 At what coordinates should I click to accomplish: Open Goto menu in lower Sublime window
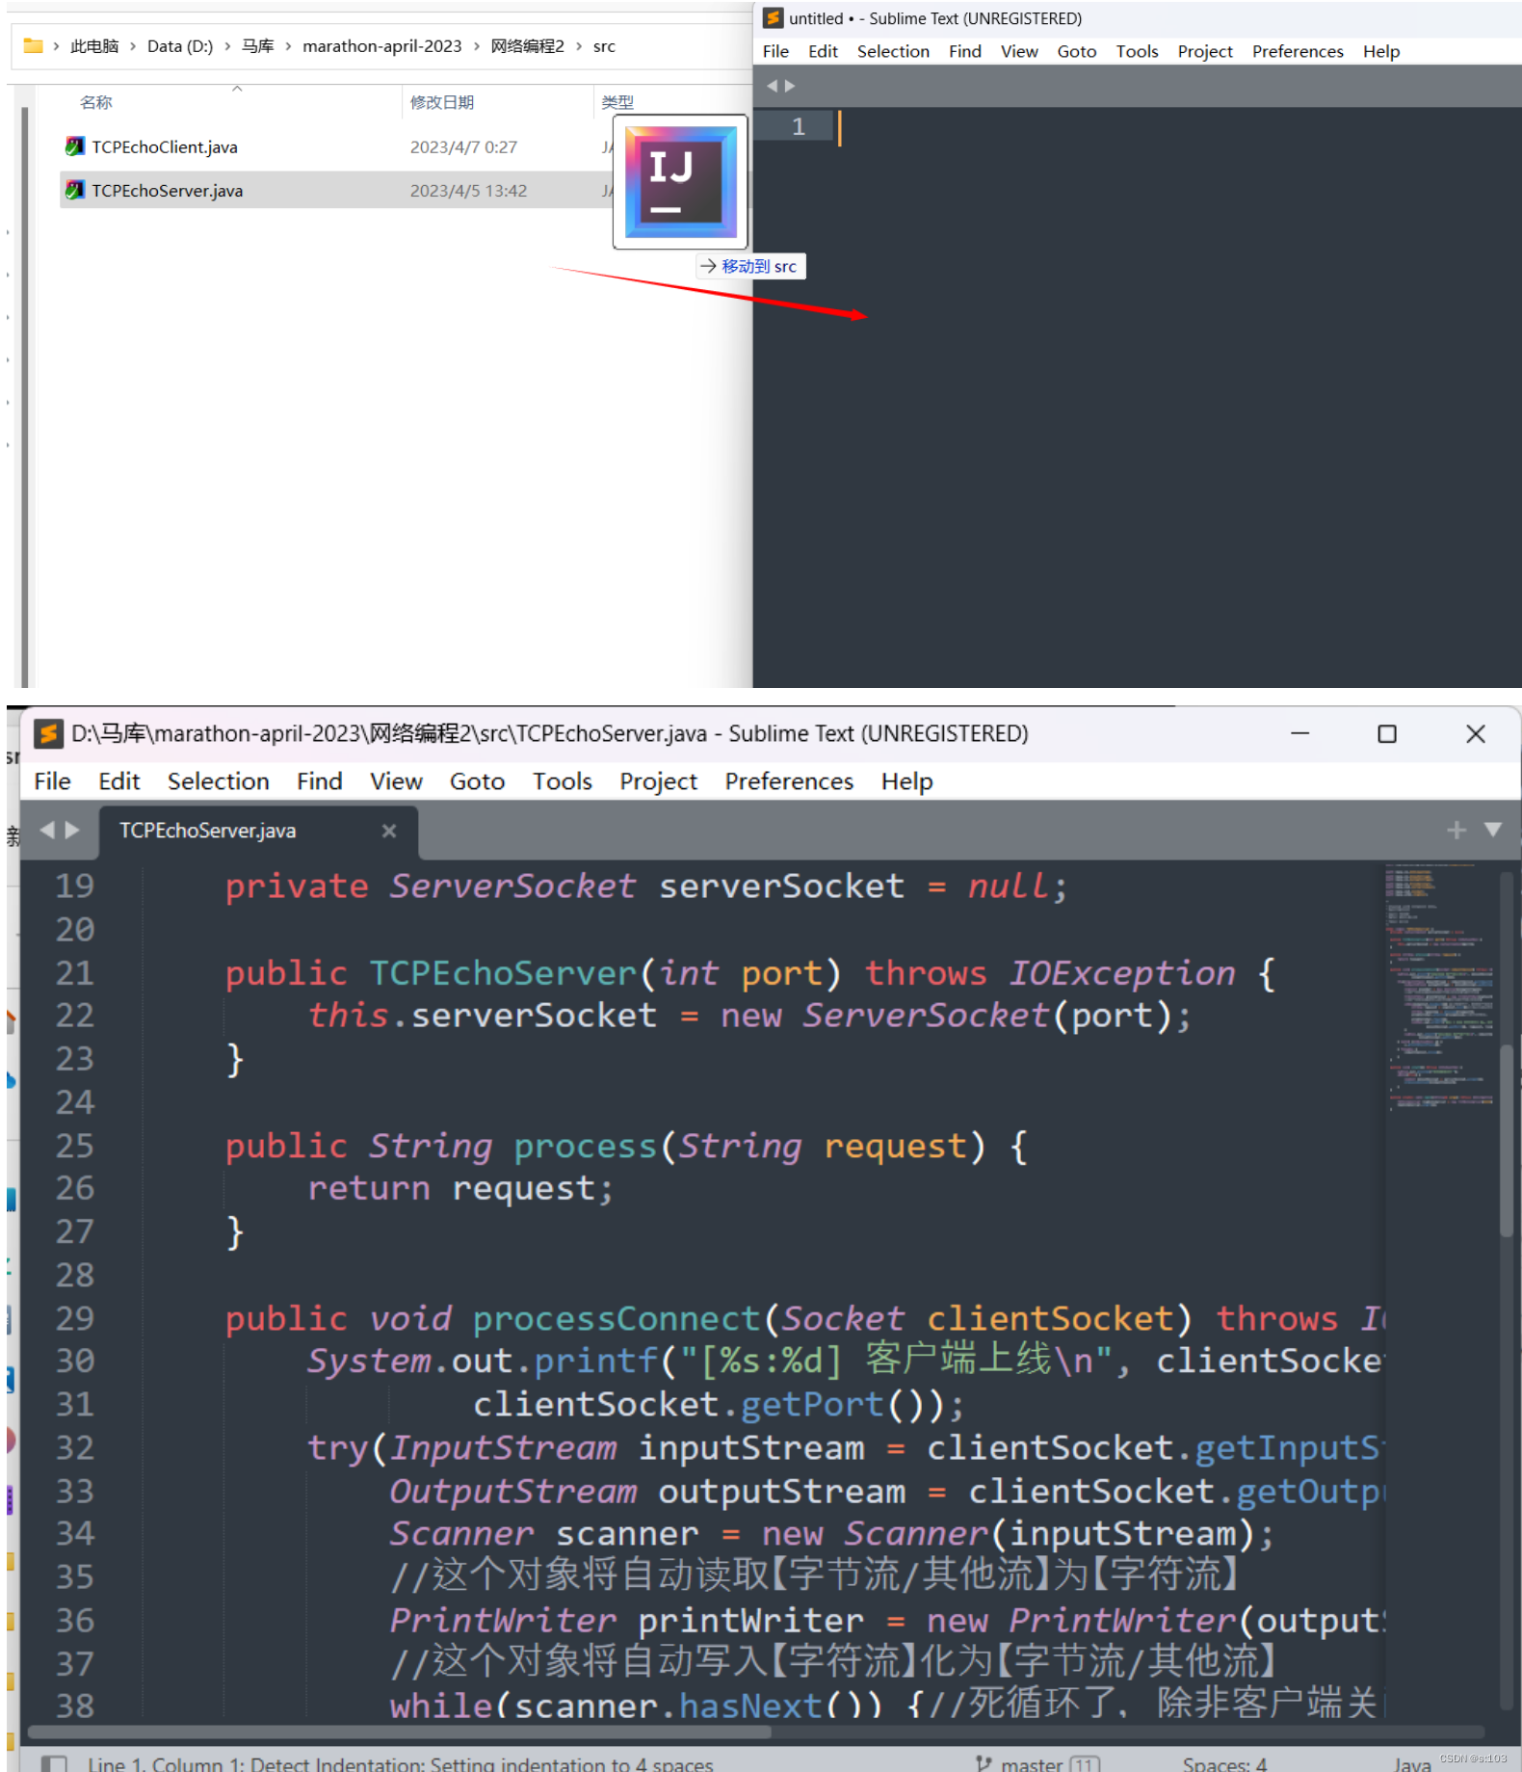(477, 781)
